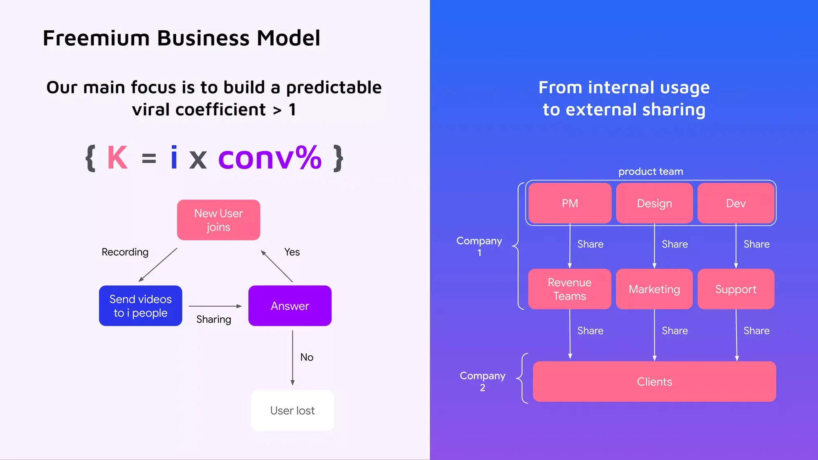The width and height of the screenshot is (818, 460).
Task: Click the New User joins node
Action: 218,220
